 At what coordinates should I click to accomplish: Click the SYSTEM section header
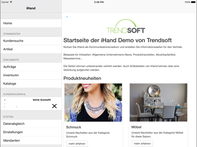click(8, 117)
